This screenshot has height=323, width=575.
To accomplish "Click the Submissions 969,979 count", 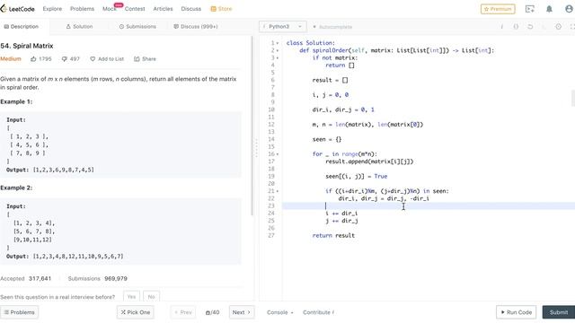I will [x=98, y=279].
